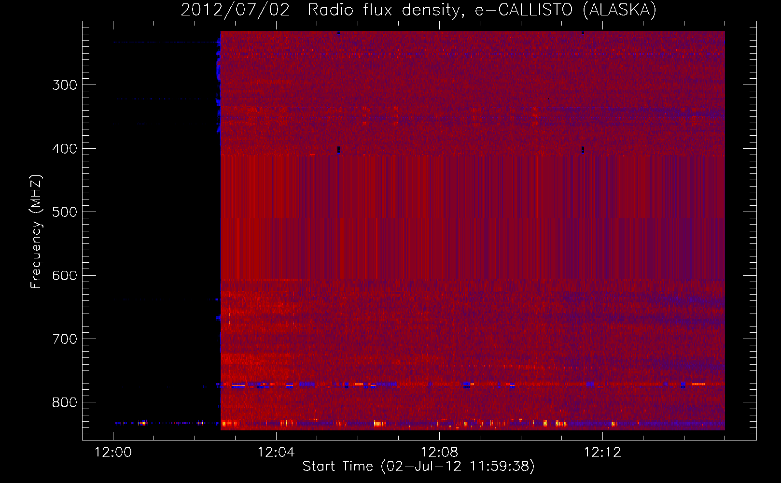Click the 500 frequency tick label
781x483 pixels.
pyautogui.click(x=65, y=212)
